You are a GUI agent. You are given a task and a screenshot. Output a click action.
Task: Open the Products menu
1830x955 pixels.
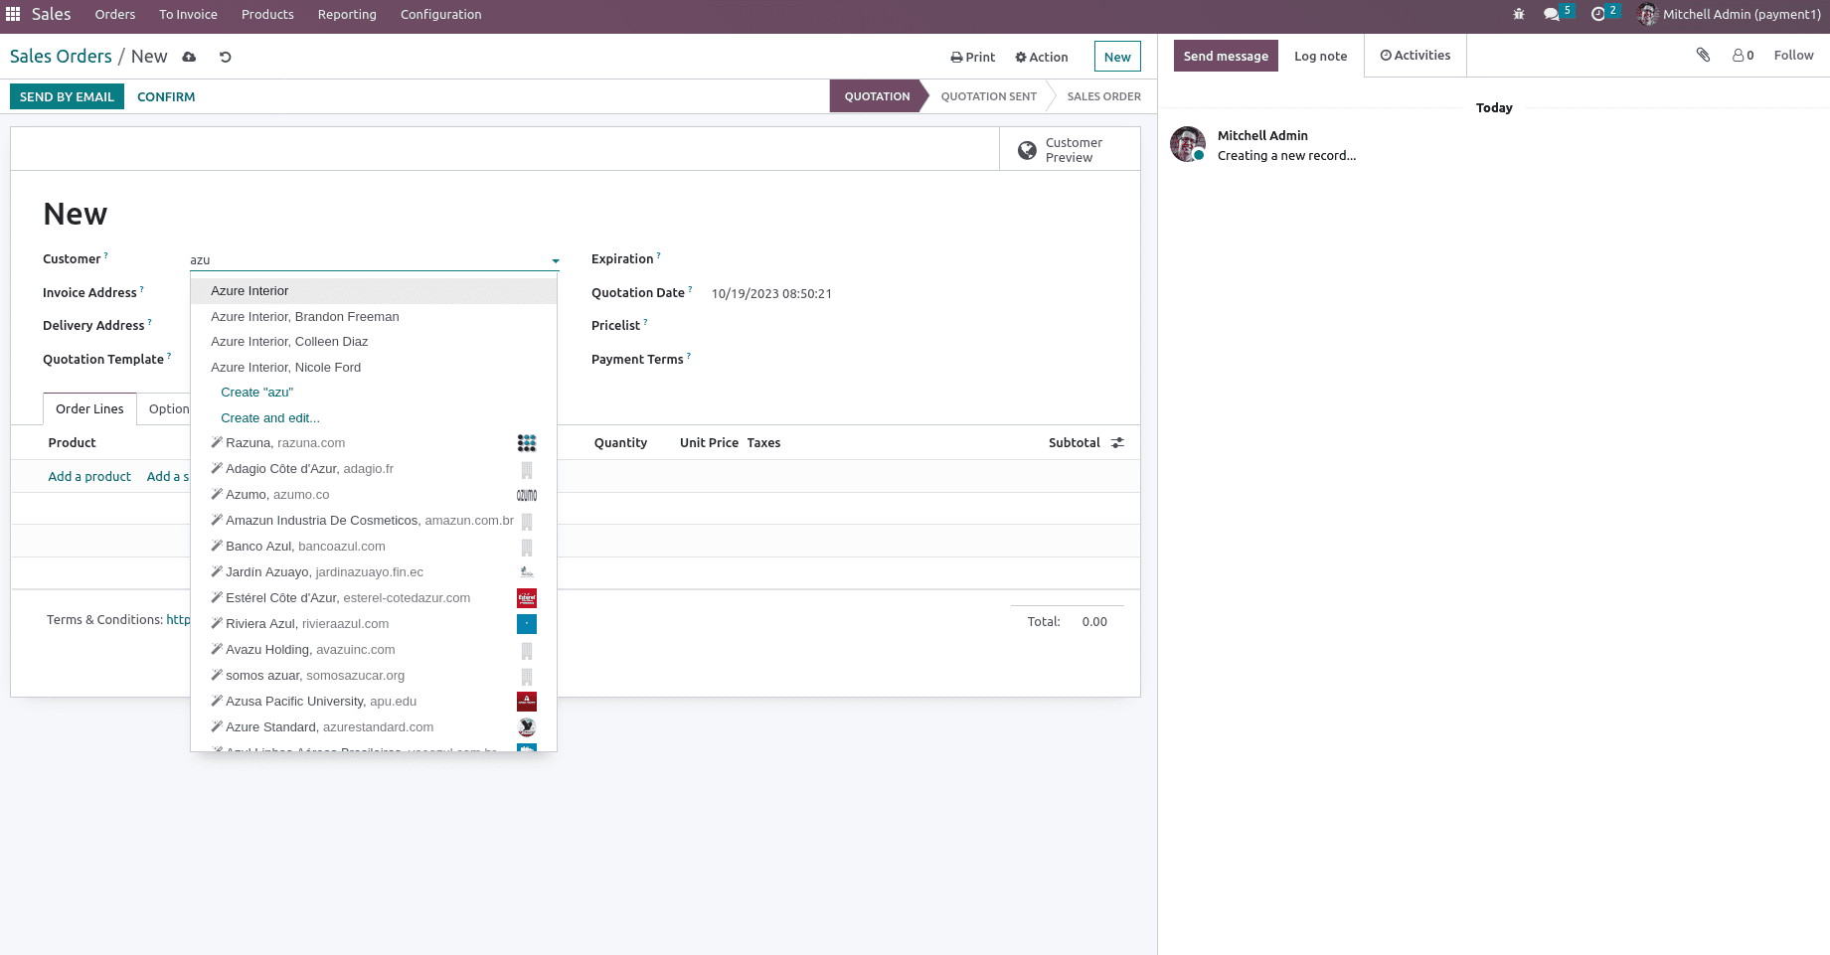tap(267, 14)
